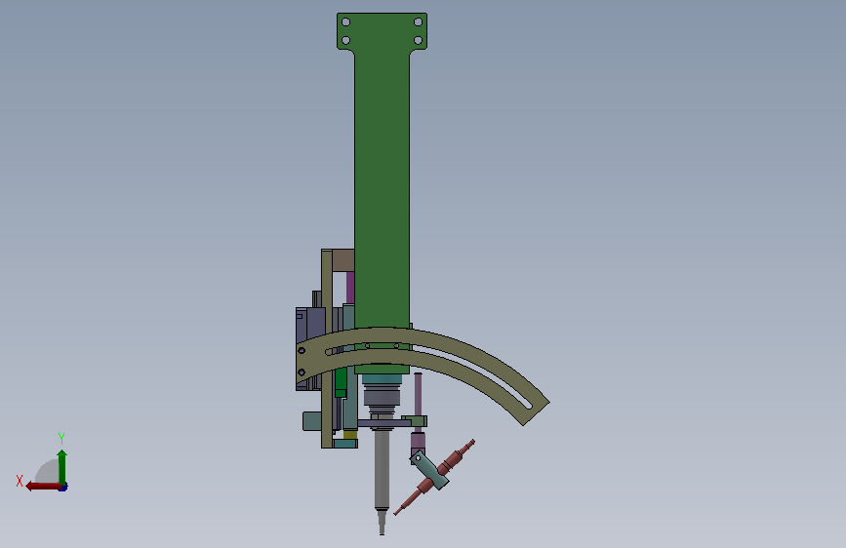Select the dark gray chuck under the green column
The width and height of the screenshot is (846, 548).
(382, 399)
